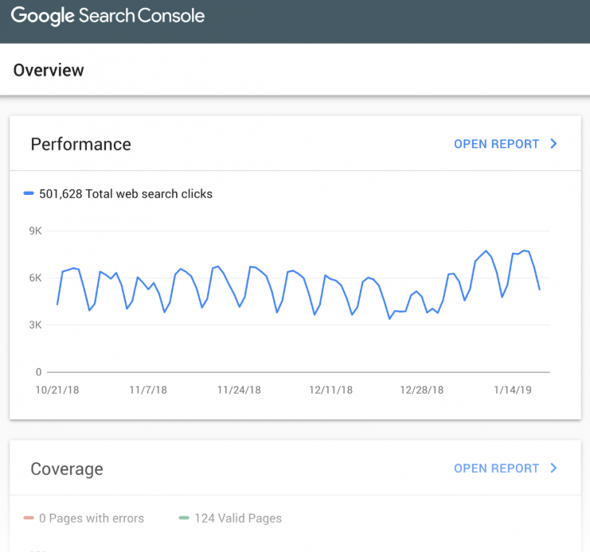This screenshot has height=552, width=590.
Task: Open the Performance report link
Action: [496, 144]
